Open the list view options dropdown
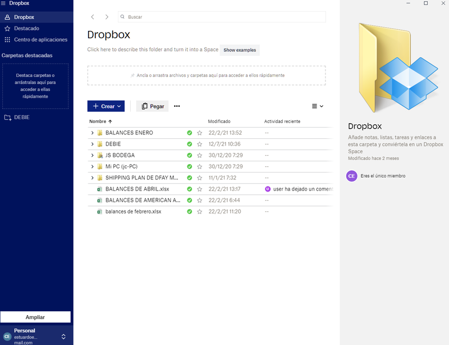 click(x=318, y=106)
